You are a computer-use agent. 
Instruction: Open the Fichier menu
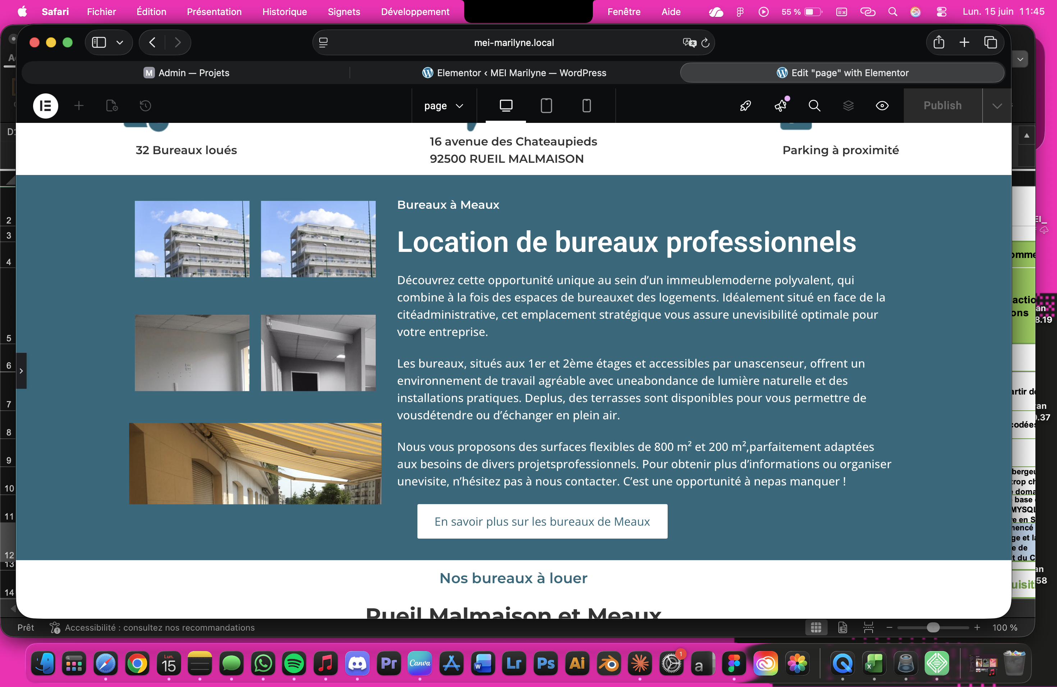101,12
